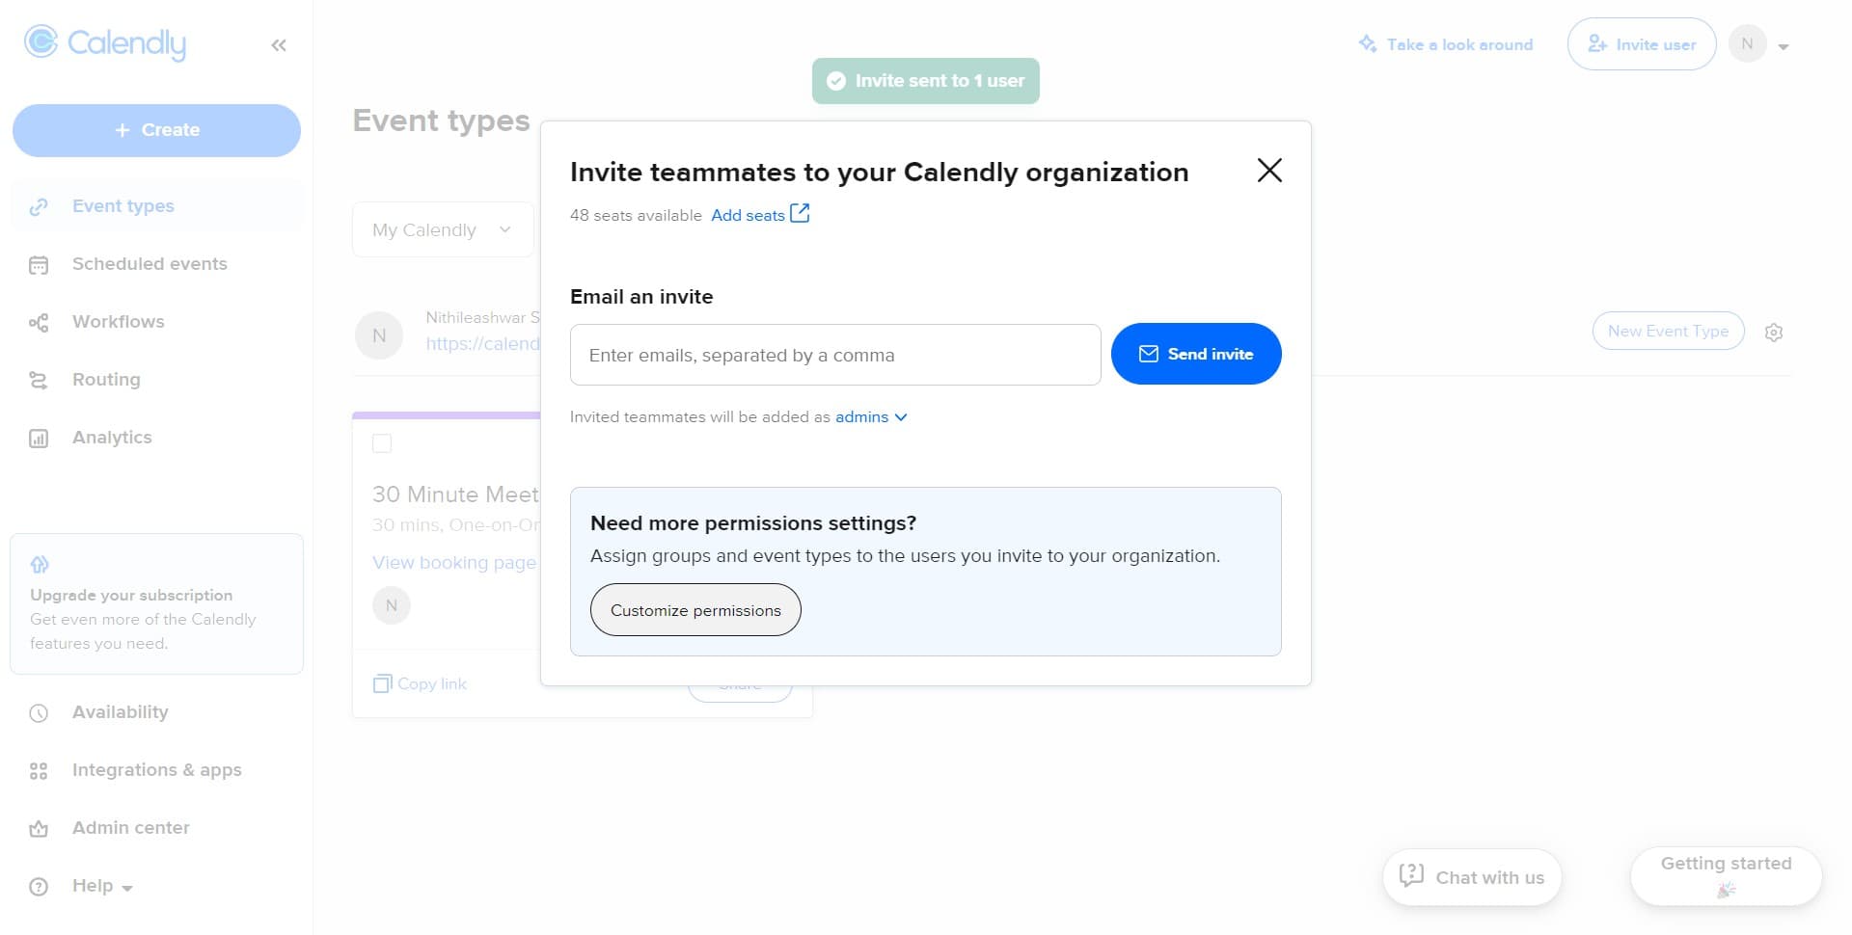Expand the admins role dropdown
Image resolution: width=1852 pixels, height=935 pixels.
click(871, 417)
